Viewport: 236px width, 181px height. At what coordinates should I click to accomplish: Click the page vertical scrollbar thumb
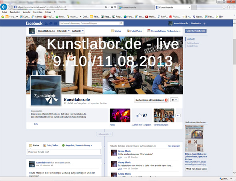(234, 52)
